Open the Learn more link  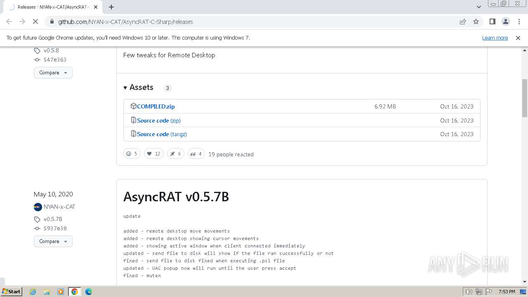coord(495,38)
